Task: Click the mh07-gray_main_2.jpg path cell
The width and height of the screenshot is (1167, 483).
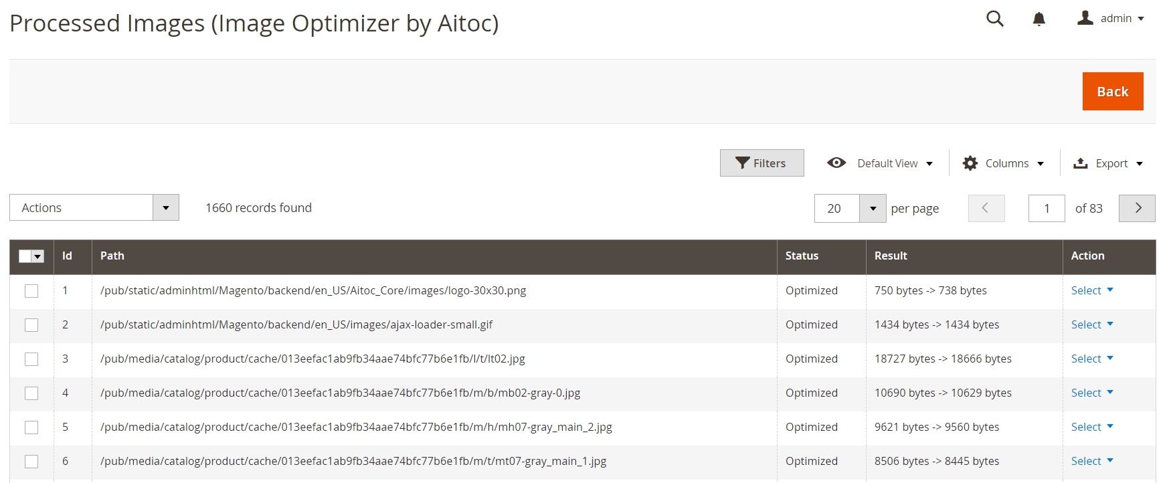Action: pyautogui.click(x=434, y=427)
